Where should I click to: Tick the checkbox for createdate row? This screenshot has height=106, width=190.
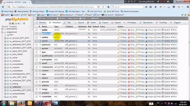[x=37, y=97]
